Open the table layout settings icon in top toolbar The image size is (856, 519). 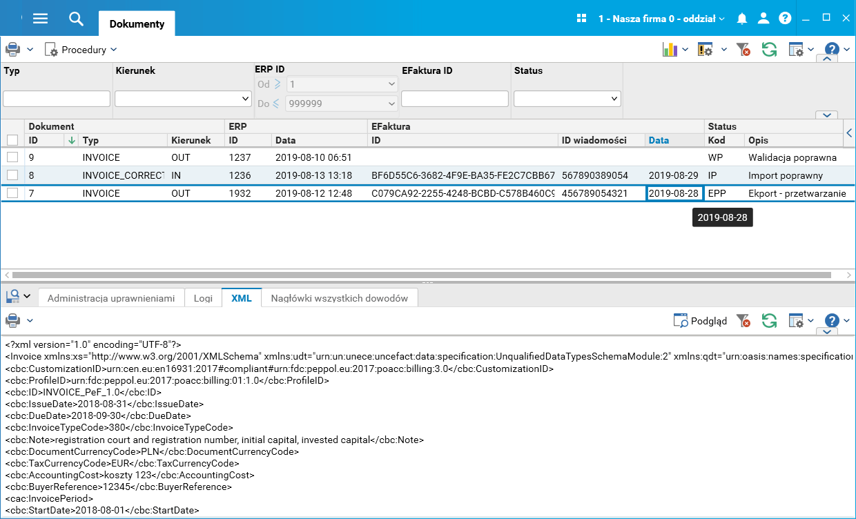point(797,50)
